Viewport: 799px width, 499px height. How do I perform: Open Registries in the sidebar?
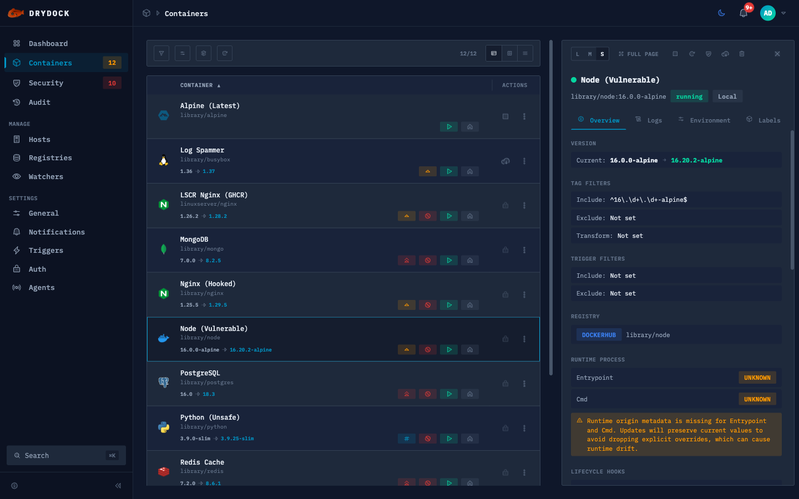pyautogui.click(x=66, y=158)
